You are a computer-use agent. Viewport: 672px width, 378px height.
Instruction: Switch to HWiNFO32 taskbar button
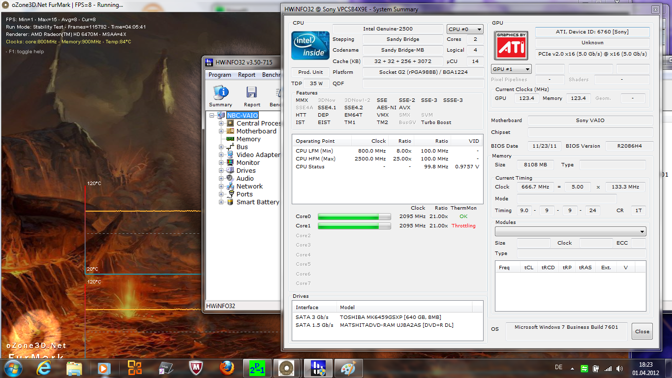pyautogui.click(x=318, y=368)
